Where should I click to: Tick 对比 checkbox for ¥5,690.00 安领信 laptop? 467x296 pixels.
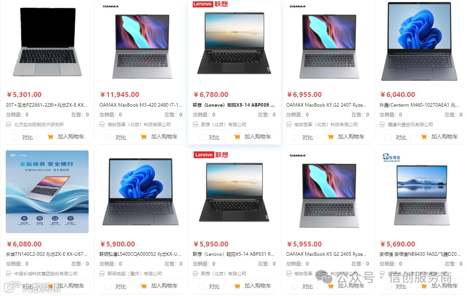point(389,286)
